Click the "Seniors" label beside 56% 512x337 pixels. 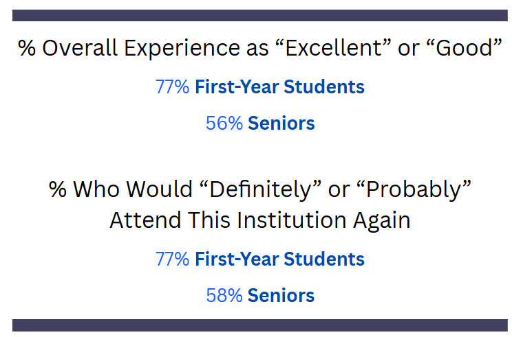coord(281,124)
